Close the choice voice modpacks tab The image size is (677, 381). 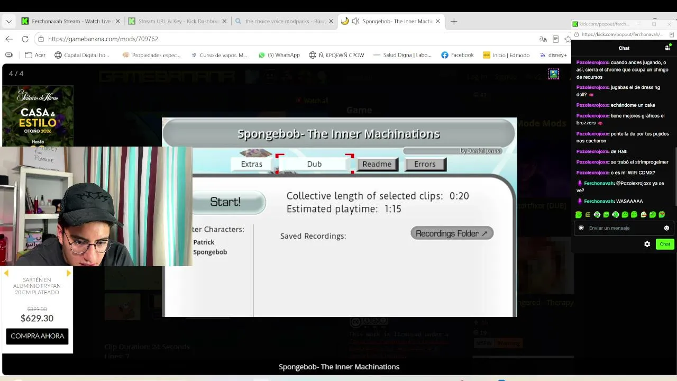click(331, 21)
